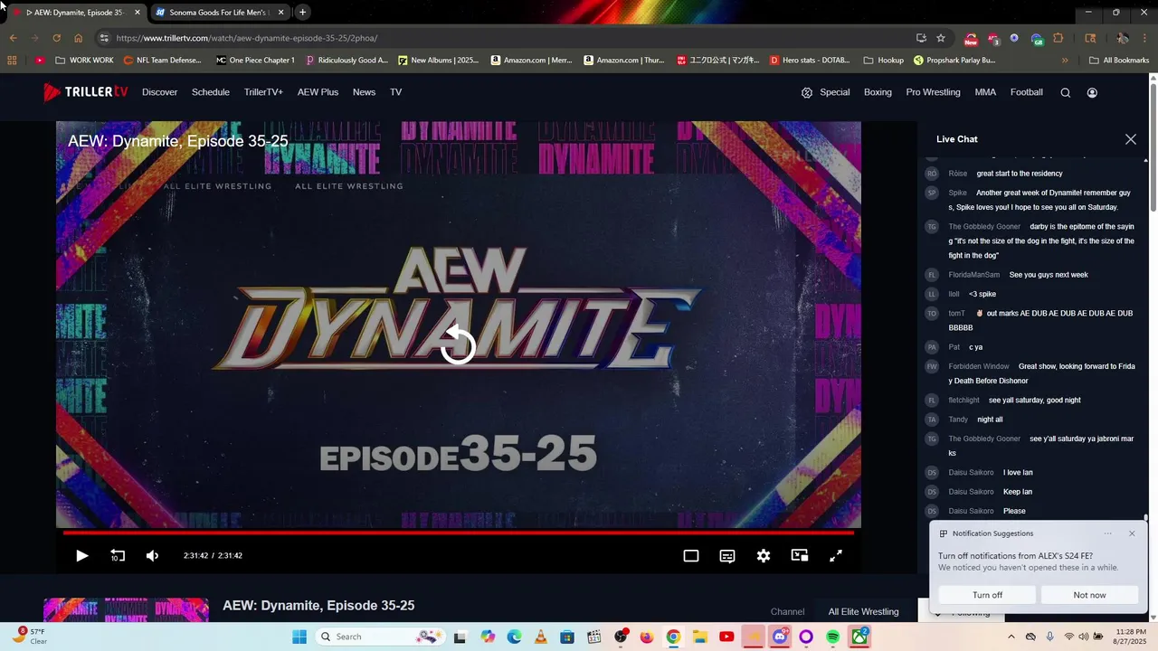Switch to the Sonoma Goods For Life tab
The image size is (1158, 651).
pos(220,13)
